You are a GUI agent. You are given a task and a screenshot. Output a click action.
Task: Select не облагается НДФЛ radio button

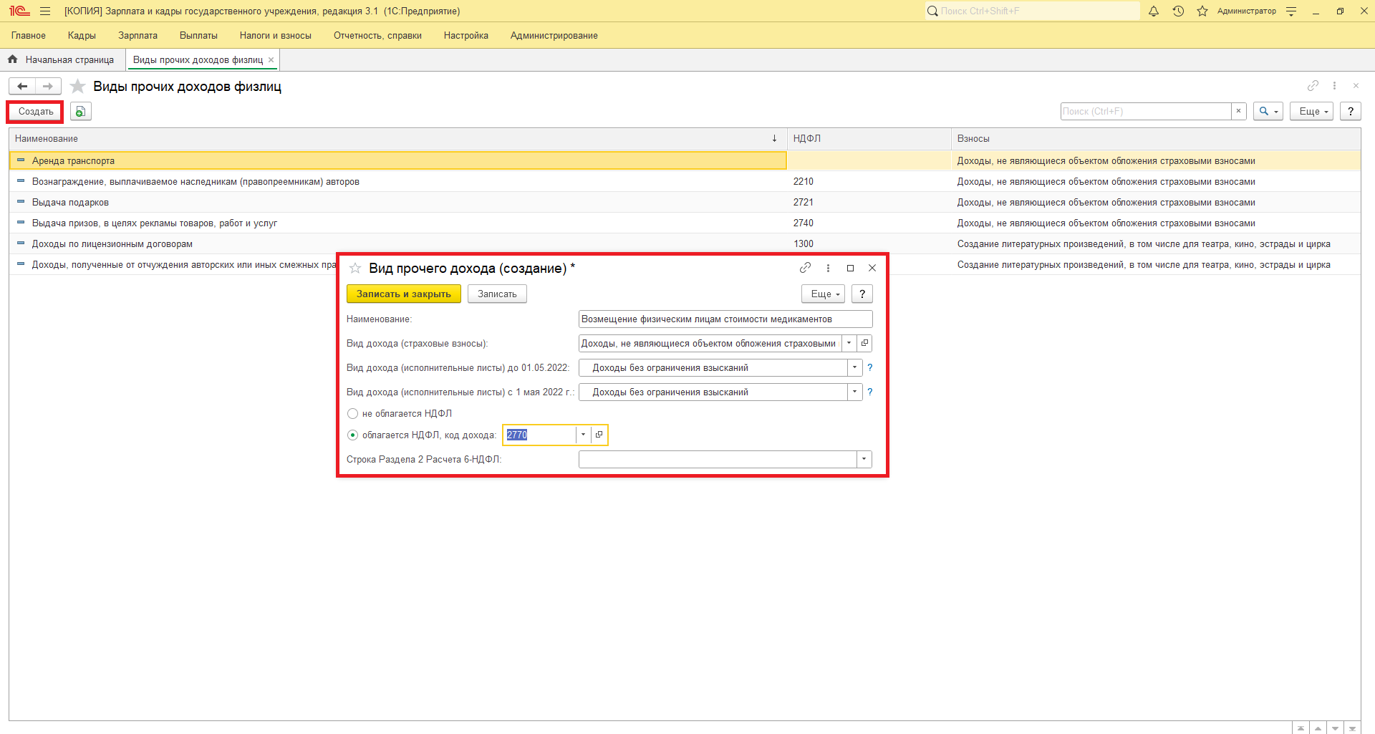pos(352,413)
